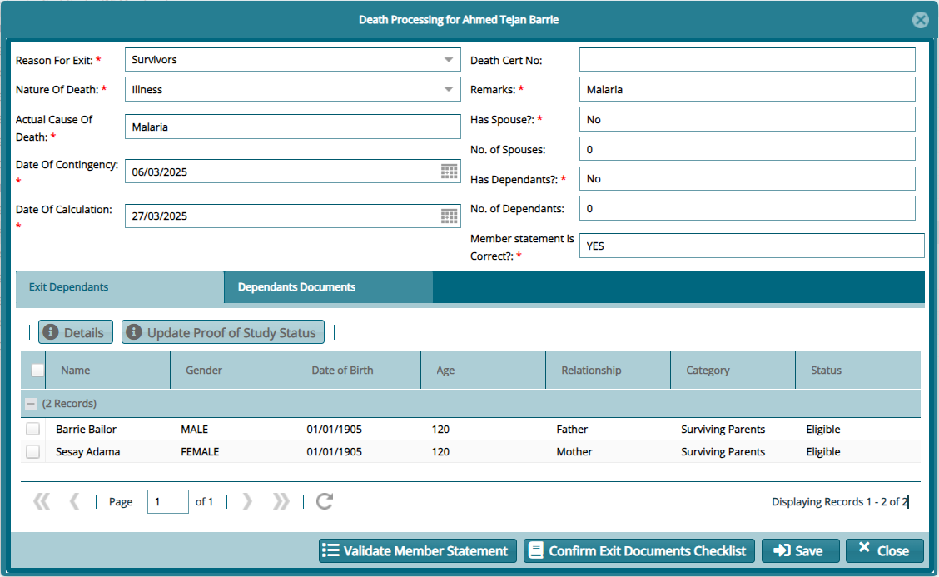Expand the Reason For Exit dropdown
Viewport: 939px width, 577px height.
pos(449,60)
